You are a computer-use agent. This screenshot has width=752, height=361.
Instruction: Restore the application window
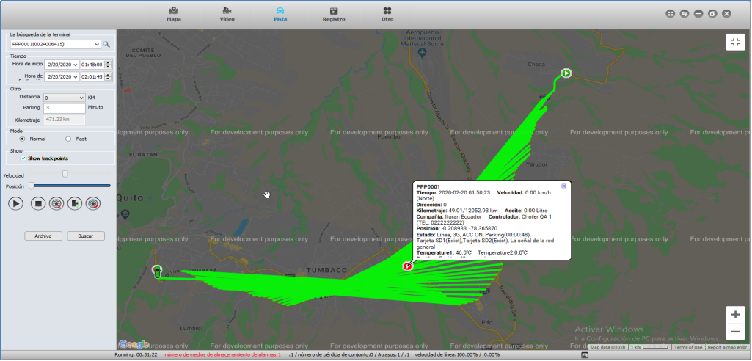pos(712,14)
